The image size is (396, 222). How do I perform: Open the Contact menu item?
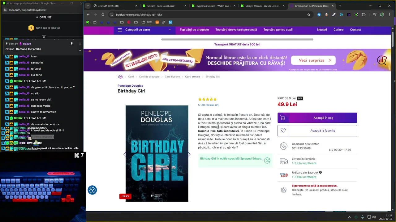355,30
